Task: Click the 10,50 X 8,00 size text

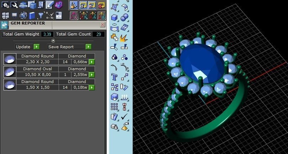Action: 38,75
